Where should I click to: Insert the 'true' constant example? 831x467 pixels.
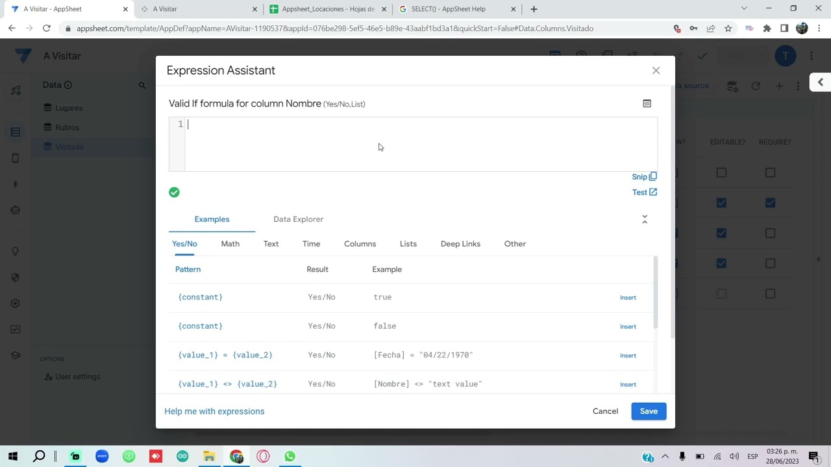(x=628, y=297)
